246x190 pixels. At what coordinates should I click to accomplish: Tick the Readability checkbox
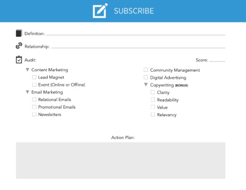(x=153, y=100)
